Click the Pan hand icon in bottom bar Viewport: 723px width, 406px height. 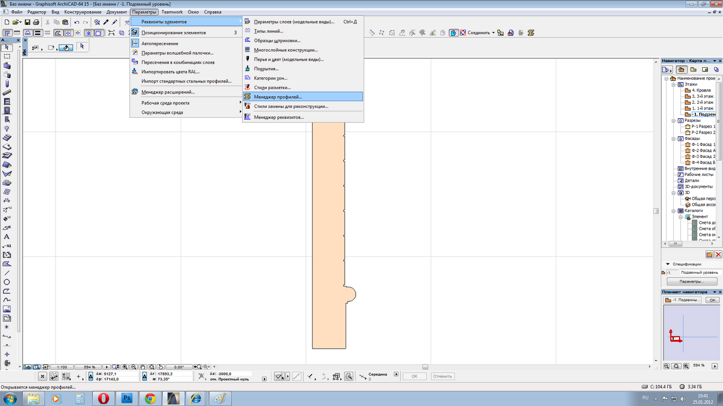(x=143, y=367)
